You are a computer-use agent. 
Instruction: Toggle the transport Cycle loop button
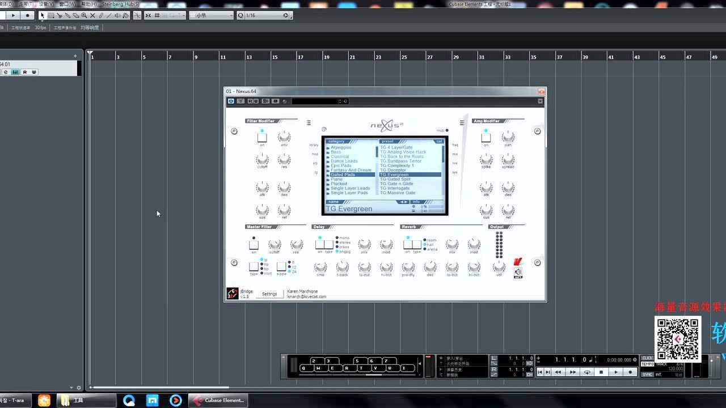pyautogui.click(x=587, y=372)
